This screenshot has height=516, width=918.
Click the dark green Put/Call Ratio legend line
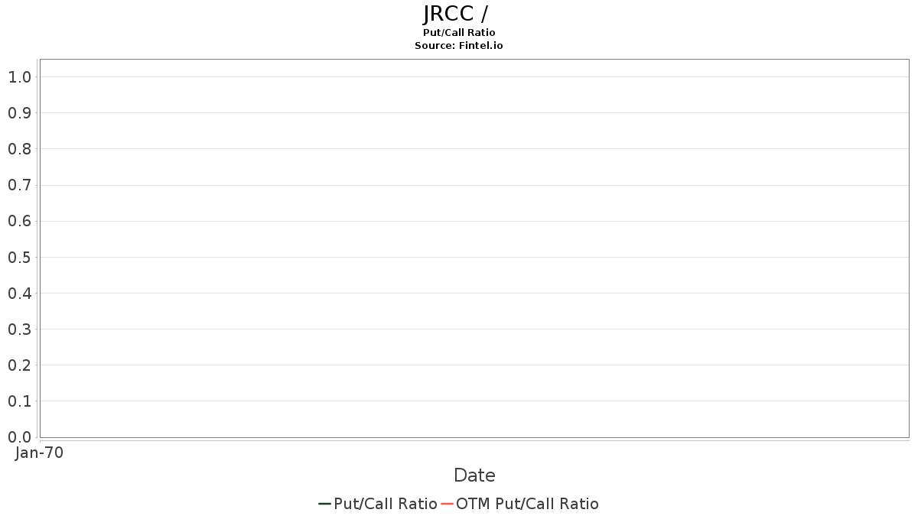[324, 504]
